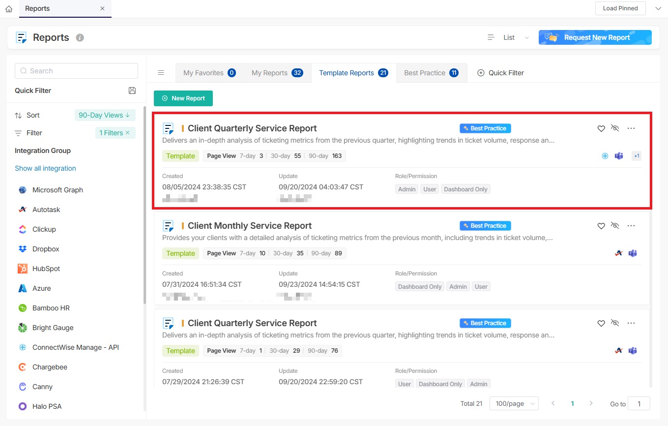
Task: Switch to the Best Practice tab
Action: pyautogui.click(x=431, y=73)
